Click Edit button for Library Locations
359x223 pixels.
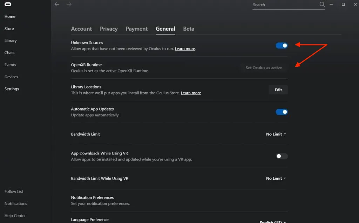[x=278, y=90]
